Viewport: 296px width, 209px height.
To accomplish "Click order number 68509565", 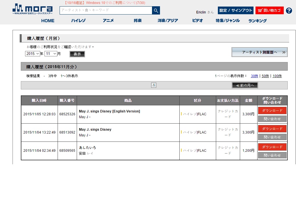I will (67, 151).
